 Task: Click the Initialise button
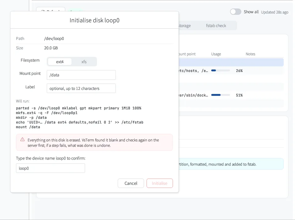pyautogui.click(x=159, y=183)
